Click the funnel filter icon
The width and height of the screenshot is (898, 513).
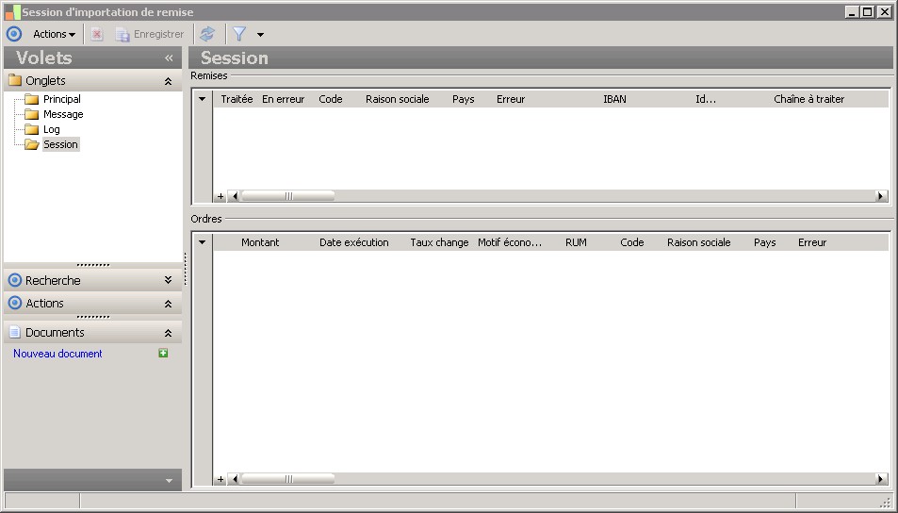239,34
